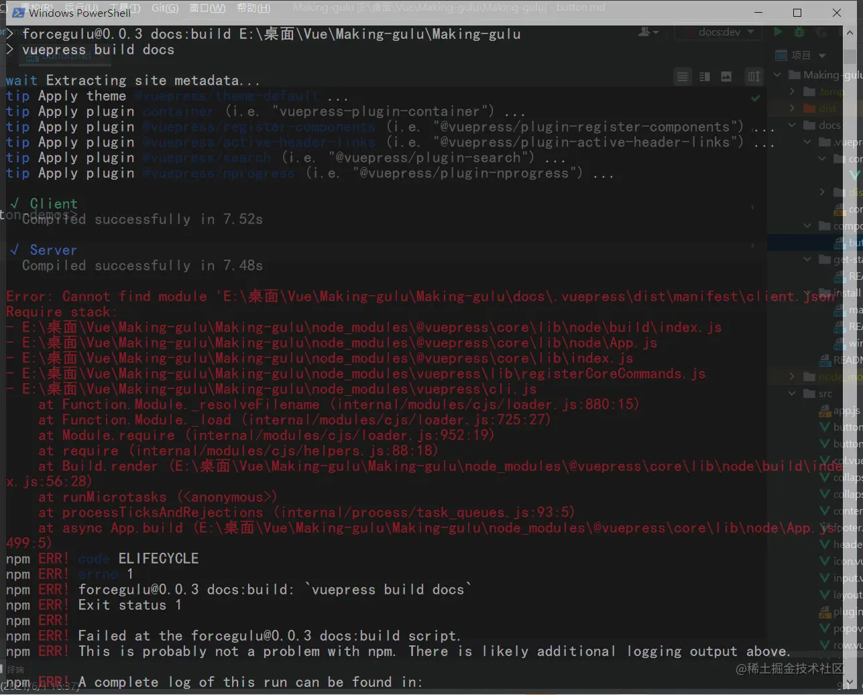Collapse the docs folder in project tree
The height and width of the screenshot is (695, 863).
tap(793, 125)
